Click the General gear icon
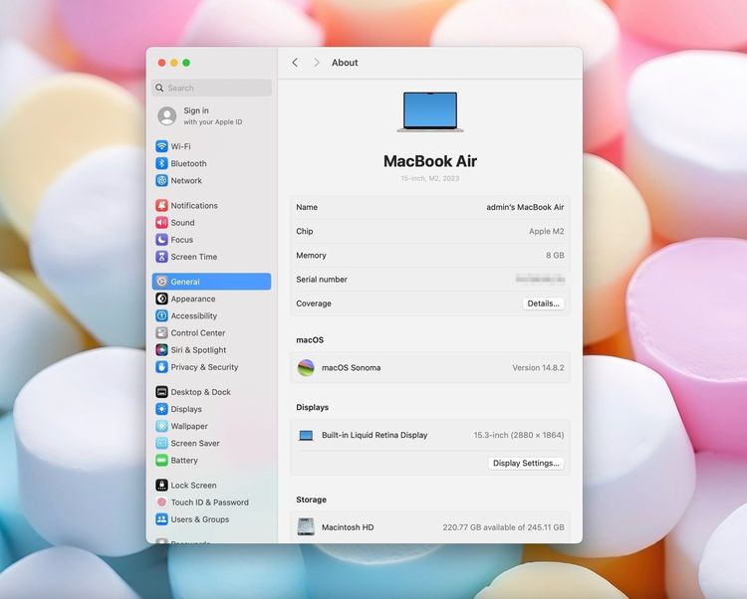 pyautogui.click(x=161, y=282)
